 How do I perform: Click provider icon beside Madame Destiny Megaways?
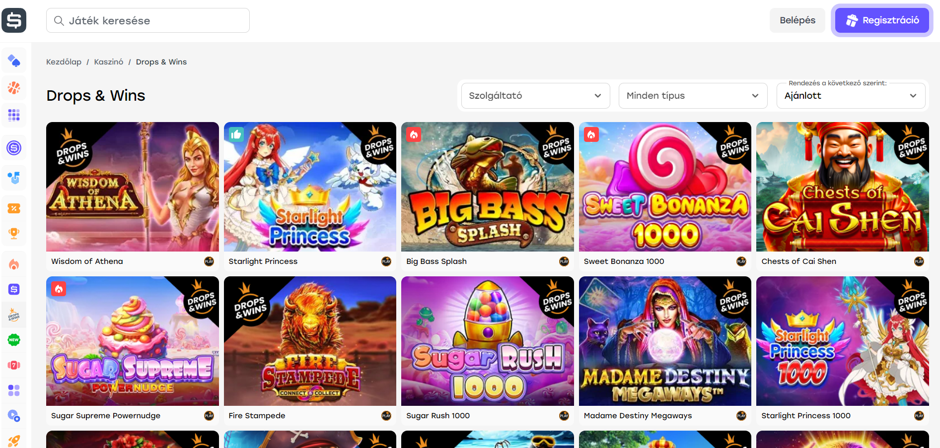click(x=741, y=416)
